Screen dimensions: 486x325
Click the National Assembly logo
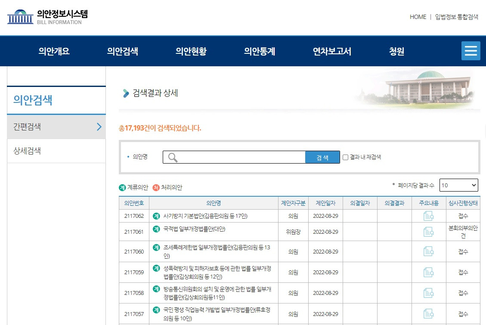[20, 16]
